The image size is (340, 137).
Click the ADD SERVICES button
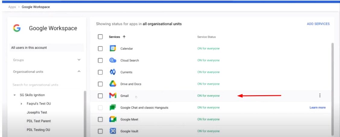click(x=318, y=24)
